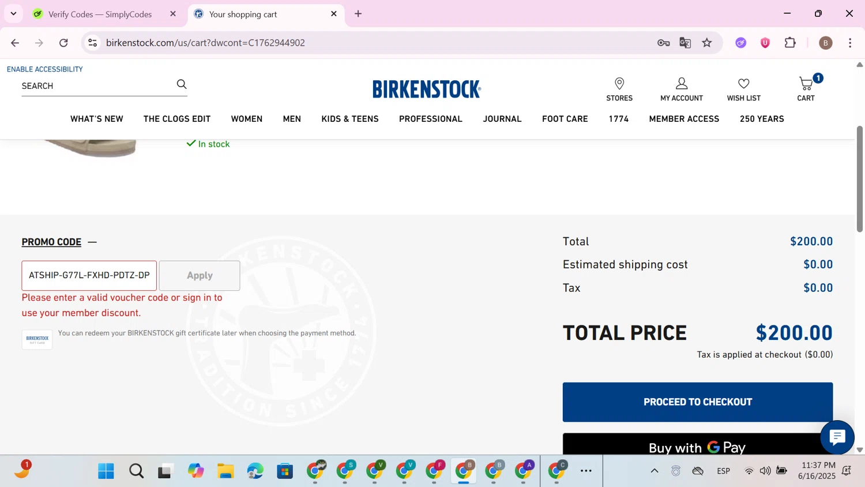Open taskbar clock showing 11:37 PM
The width and height of the screenshot is (865, 487).
tap(817, 471)
